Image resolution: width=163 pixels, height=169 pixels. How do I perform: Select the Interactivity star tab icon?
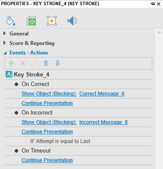[x=52, y=21]
